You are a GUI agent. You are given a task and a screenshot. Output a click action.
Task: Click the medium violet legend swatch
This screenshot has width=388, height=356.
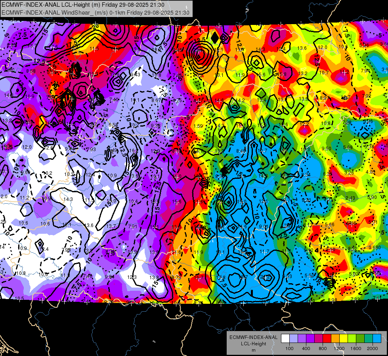302,338
